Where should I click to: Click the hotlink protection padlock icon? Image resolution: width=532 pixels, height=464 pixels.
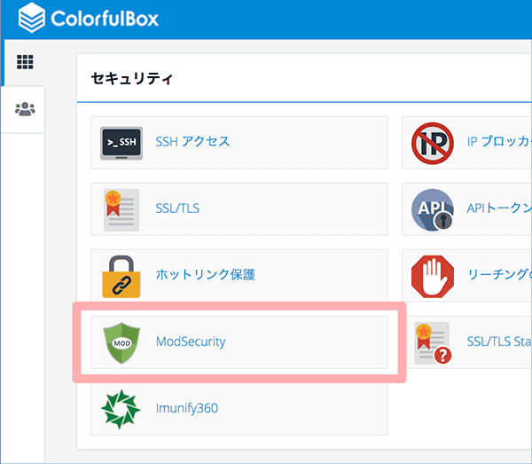coord(121,275)
